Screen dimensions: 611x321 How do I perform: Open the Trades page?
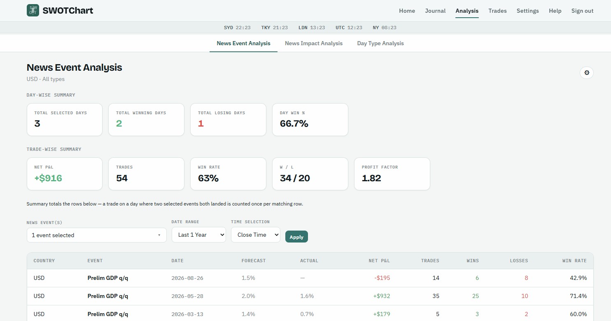point(497,11)
